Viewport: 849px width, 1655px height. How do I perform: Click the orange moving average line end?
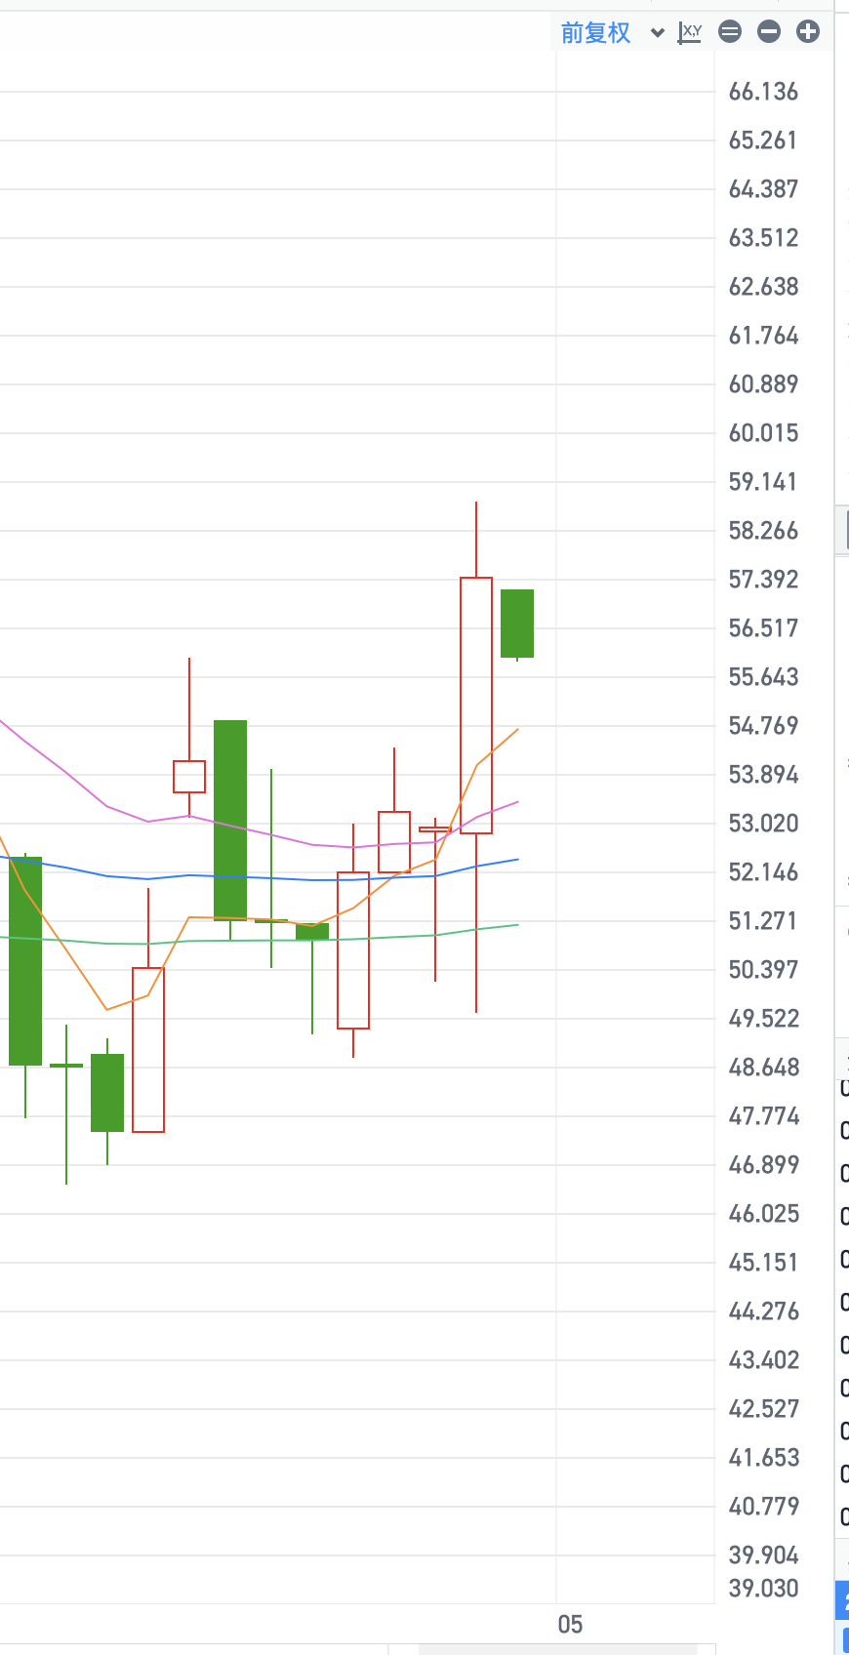(x=516, y=730)
